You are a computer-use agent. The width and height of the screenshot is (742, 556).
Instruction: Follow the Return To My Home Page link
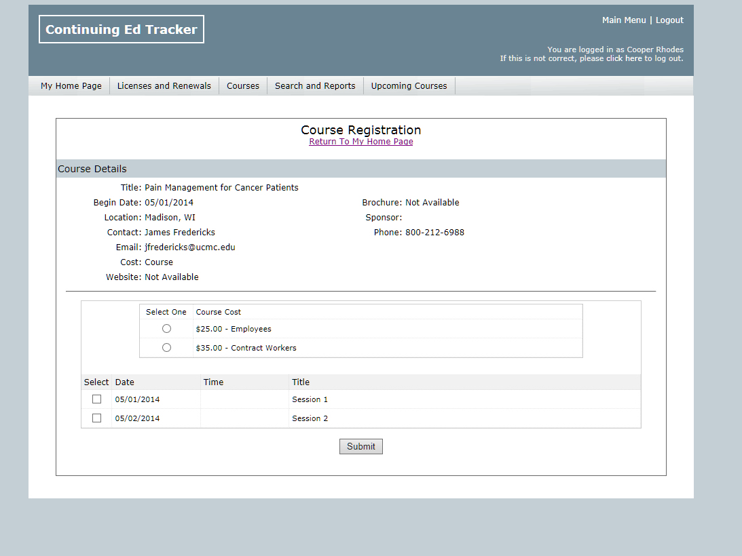point(361,142)
